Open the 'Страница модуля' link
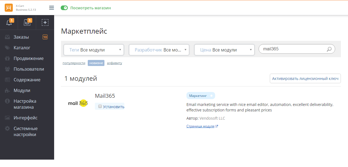Viewport: 348px width, 167px height. coord(200,126)
